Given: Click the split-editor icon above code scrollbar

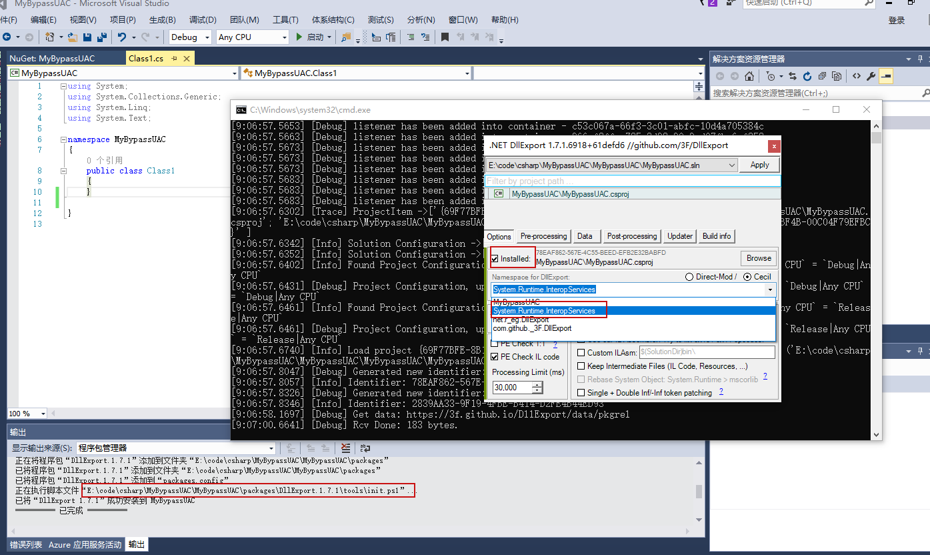Looking at the screenshot, I should click(699, 86).
